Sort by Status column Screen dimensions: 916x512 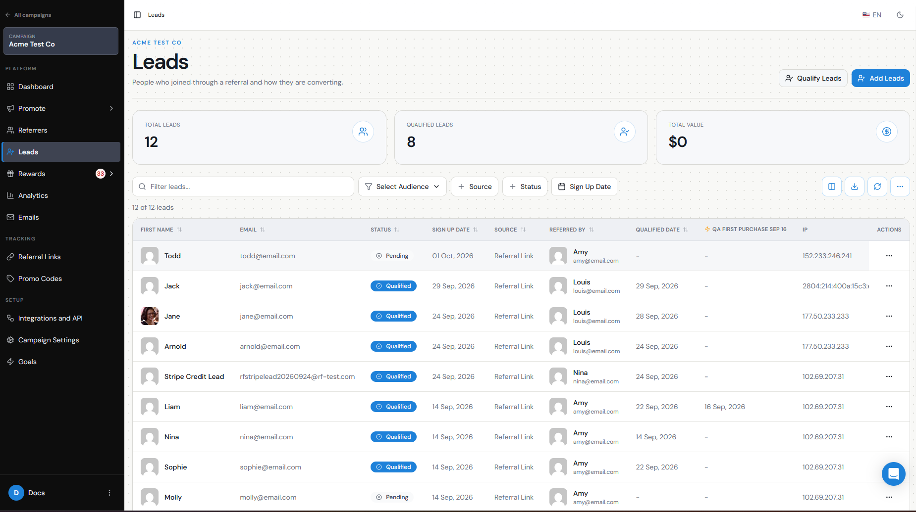tap(385, 230)
